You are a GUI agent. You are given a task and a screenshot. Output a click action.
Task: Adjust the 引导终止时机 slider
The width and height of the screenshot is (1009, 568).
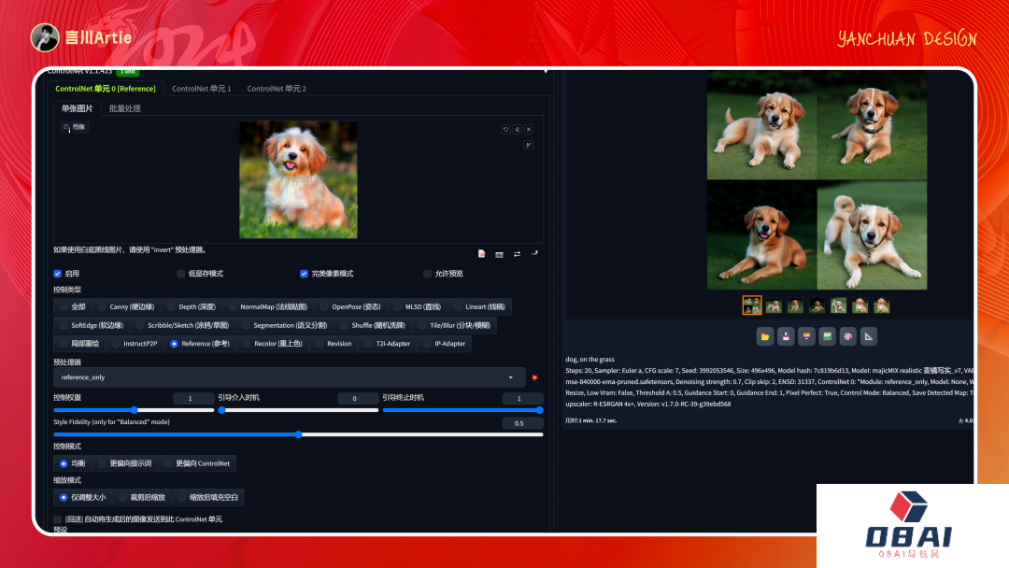(x=462, y=410)
